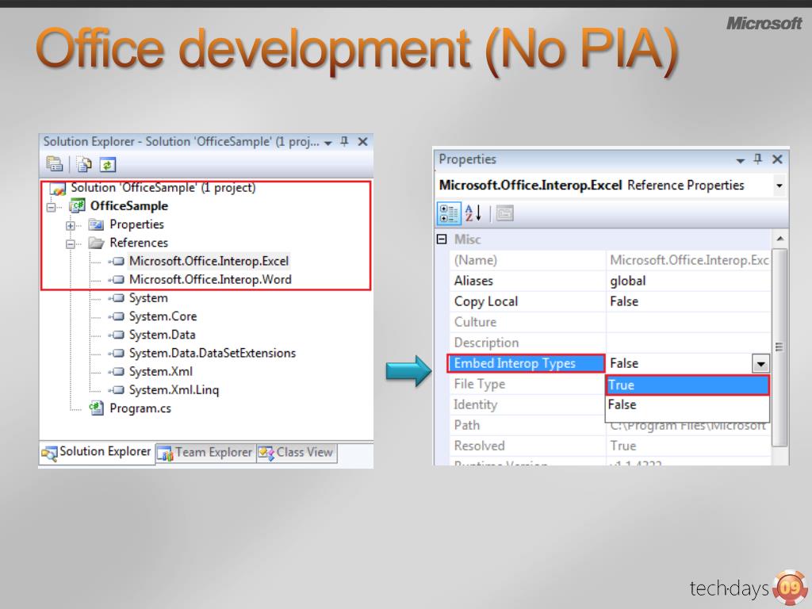The width and height of the screenshot is (812, 609).
Task: Close the Solution Explorer panel
Action: pyautogui.click(x=363, y=141)
